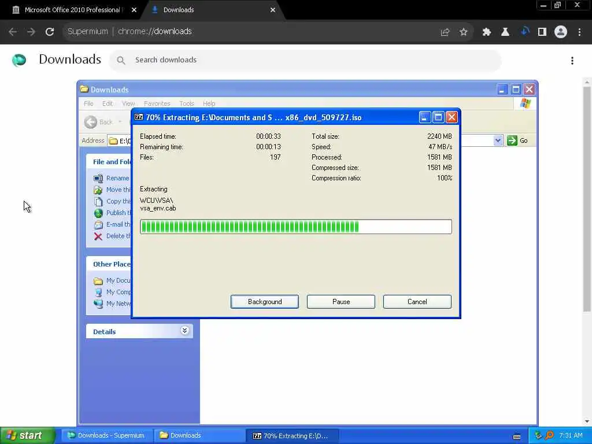The image size is (592, 444).
Task: Open Favorites menu in Downloads explorer
Action: [x=157, y=103]
